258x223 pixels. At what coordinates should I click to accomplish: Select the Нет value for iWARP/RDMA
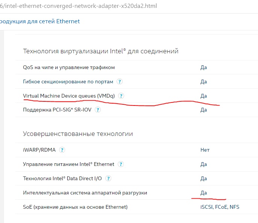205,150
